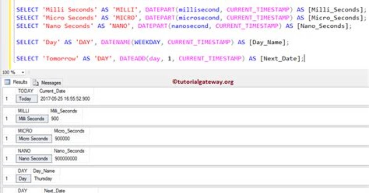Click the DATEADD function in the query

[132, 58]
